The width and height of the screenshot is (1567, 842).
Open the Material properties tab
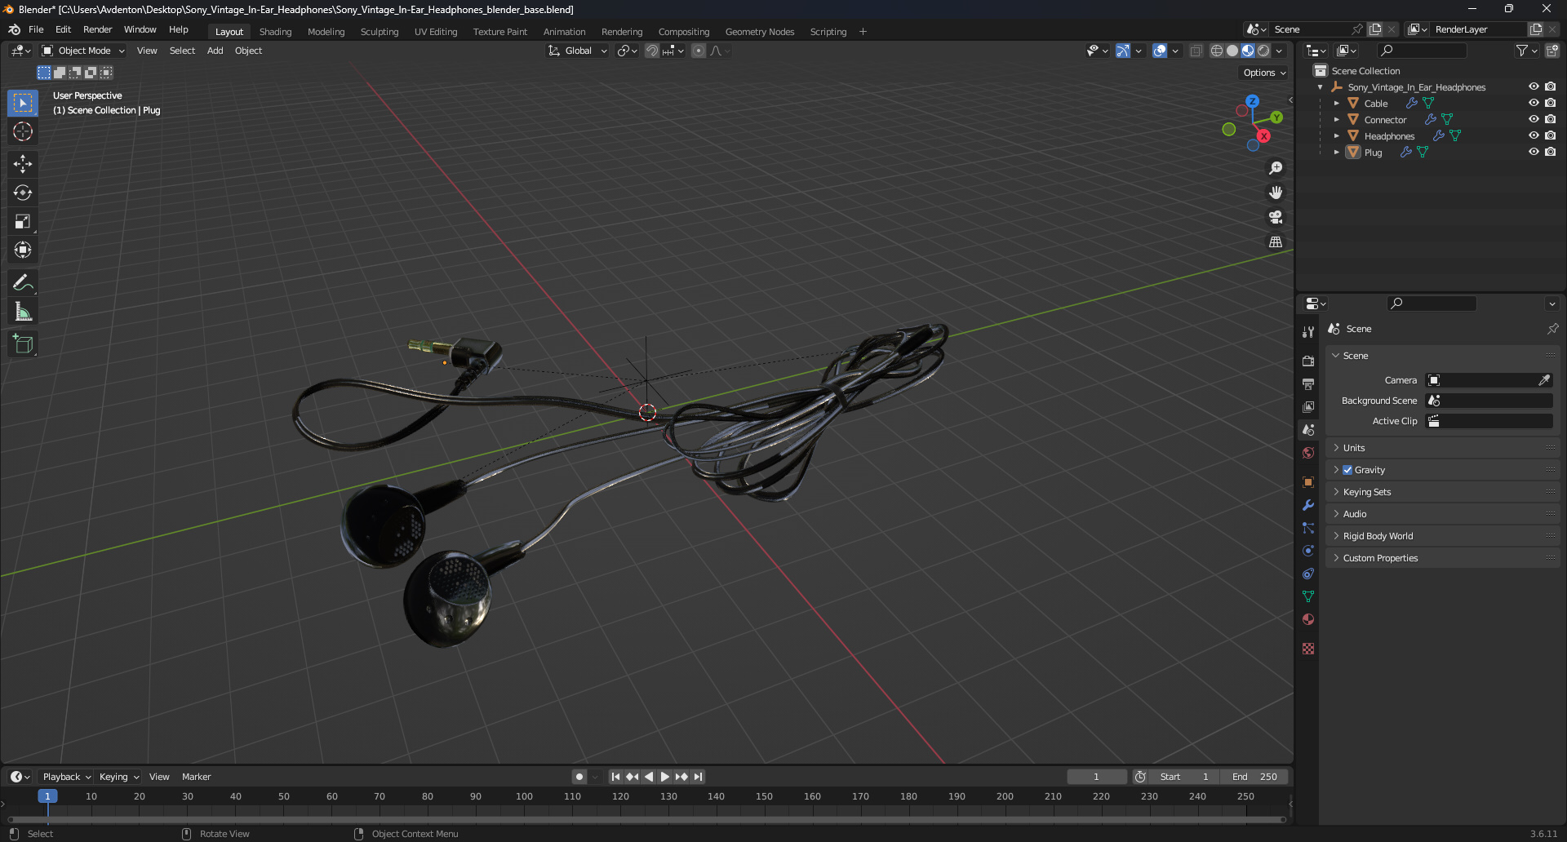[x=1308, y=619]
